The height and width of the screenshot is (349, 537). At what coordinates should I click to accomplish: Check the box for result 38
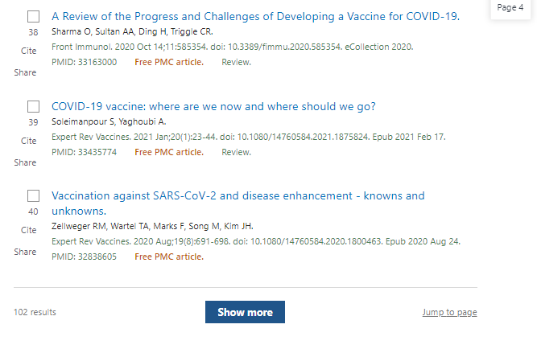[33, 16]
